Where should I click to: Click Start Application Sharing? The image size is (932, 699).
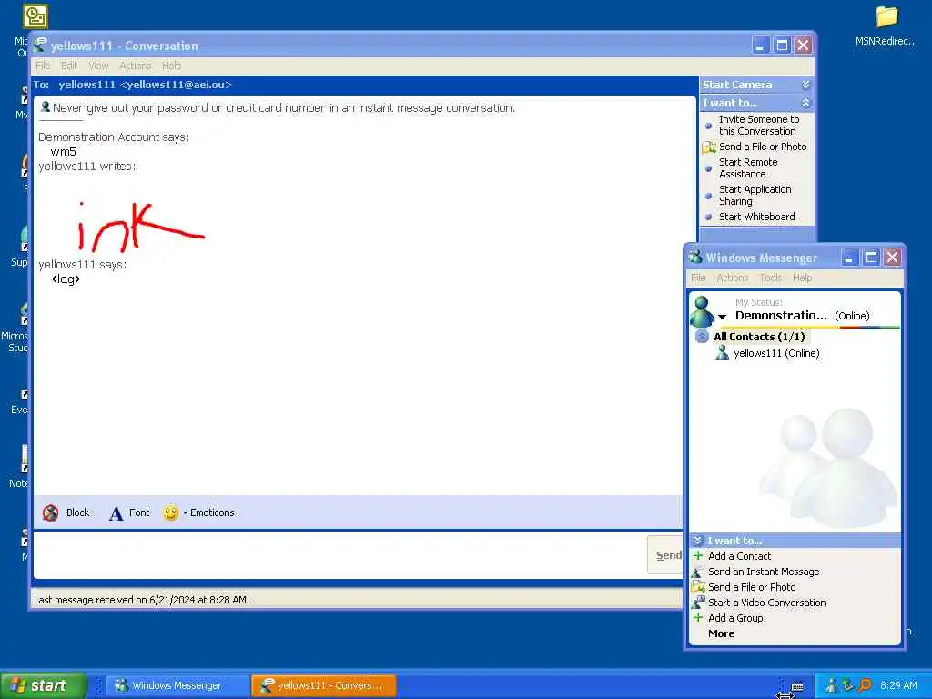click(x=755, y=196)
